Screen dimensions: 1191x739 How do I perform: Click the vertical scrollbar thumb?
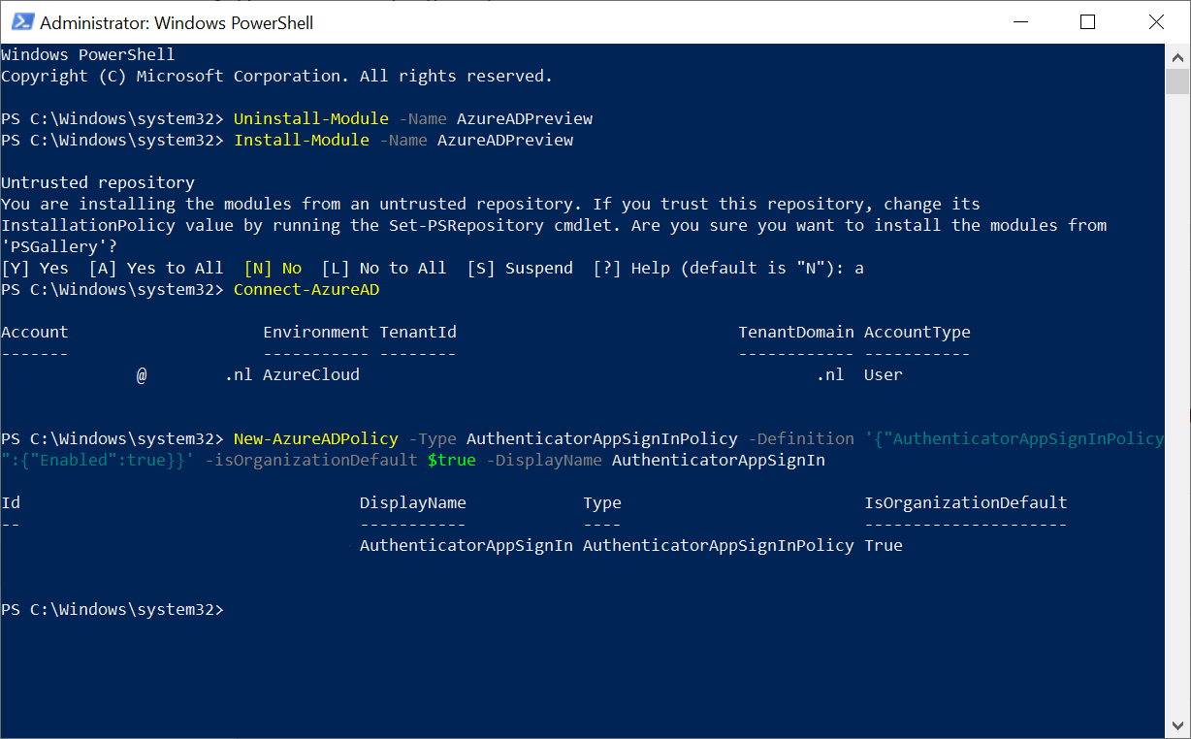1177,80
